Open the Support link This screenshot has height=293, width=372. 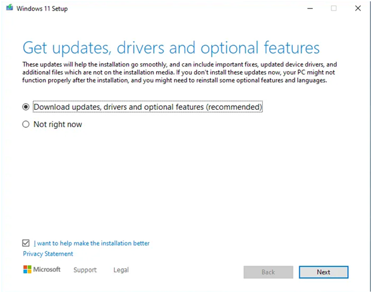85,270
